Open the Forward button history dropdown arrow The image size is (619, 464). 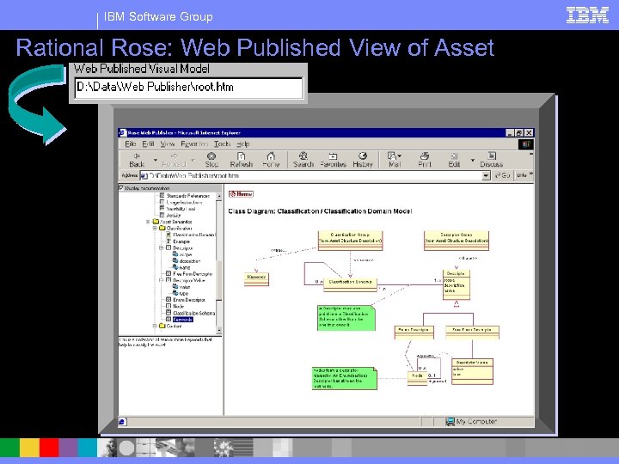193,160
